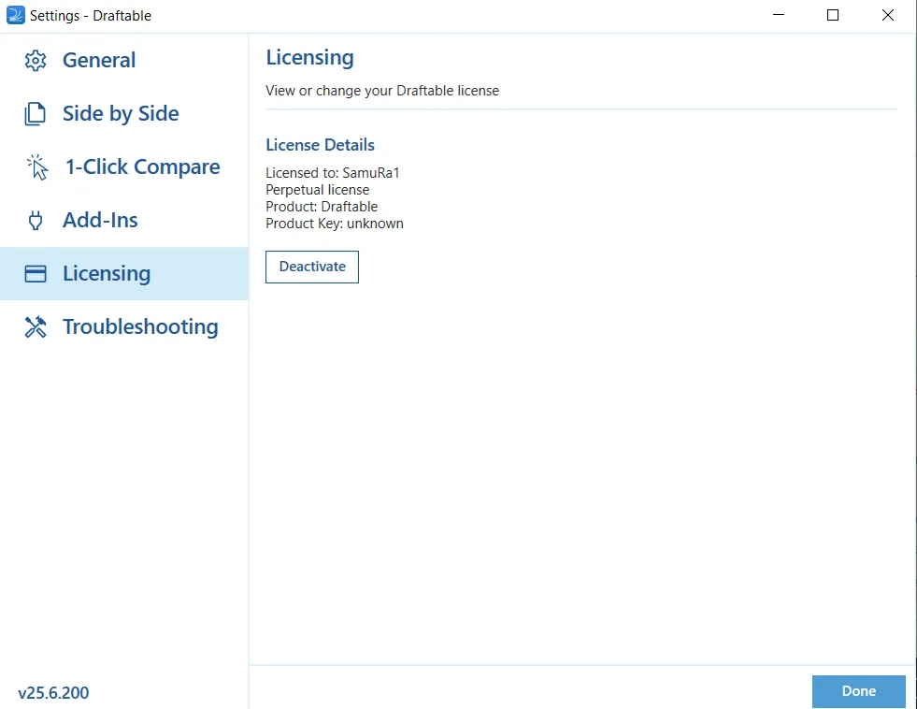The width and height of the screenshot is (917, 709).
Task: Click the Side by Side documents icon
Action: (x=36, y=113)
